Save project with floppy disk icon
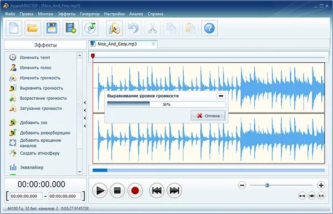The image size is (333, 214). (x=52, y=28)
